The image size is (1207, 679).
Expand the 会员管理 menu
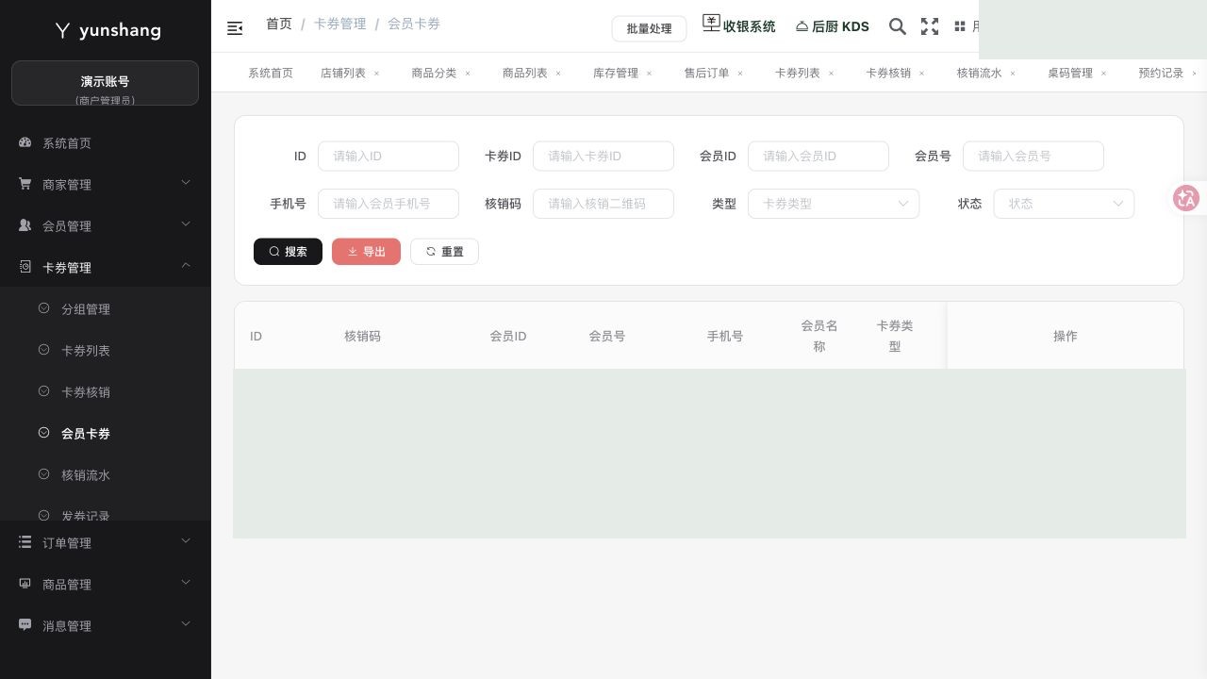106,226
